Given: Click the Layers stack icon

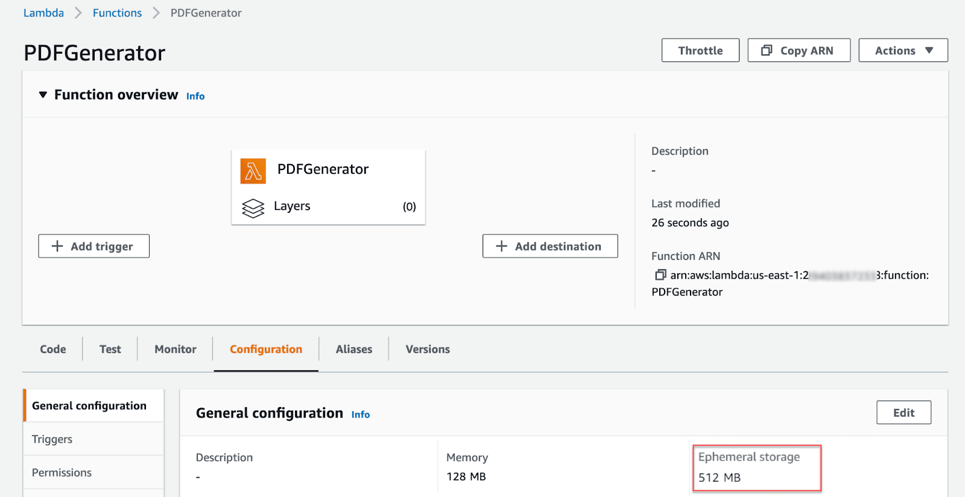Looking at the screenshot, I should [253, 208].
